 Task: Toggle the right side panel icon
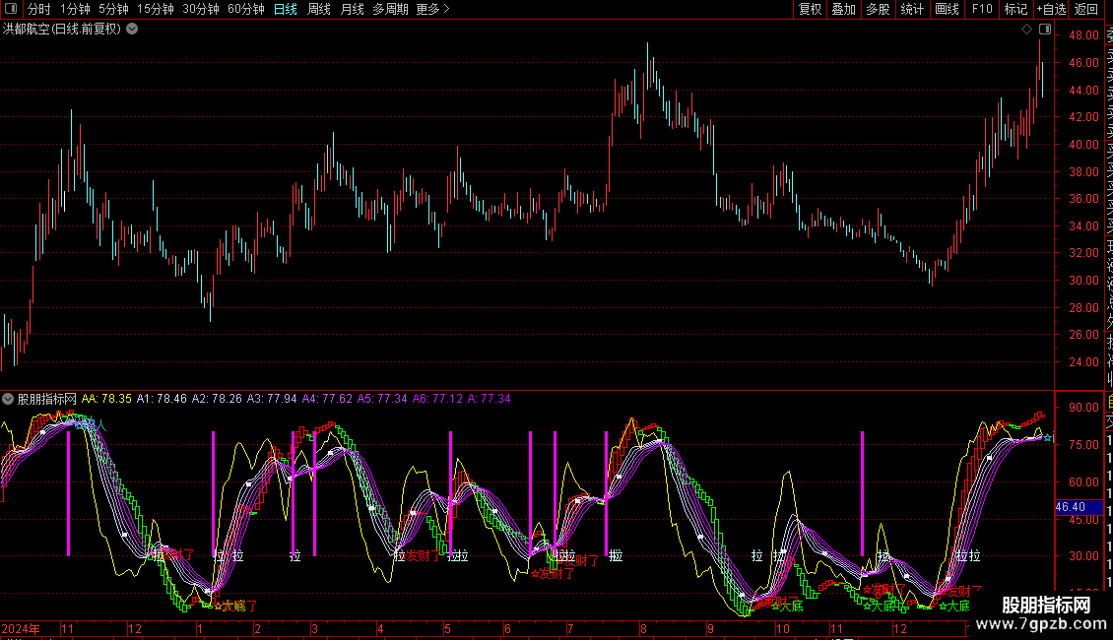coord(1043,29)
